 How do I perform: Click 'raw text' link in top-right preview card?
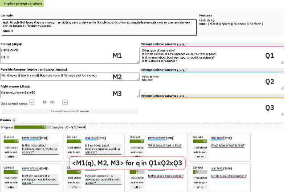tap(217, 138)
